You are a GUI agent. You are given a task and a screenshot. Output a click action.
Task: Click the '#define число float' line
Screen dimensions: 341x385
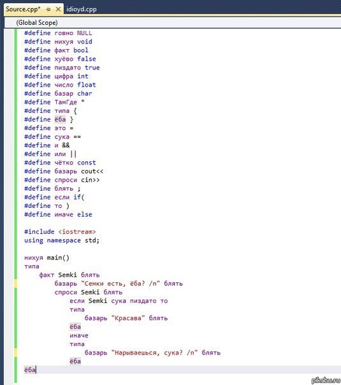(60, 85)
